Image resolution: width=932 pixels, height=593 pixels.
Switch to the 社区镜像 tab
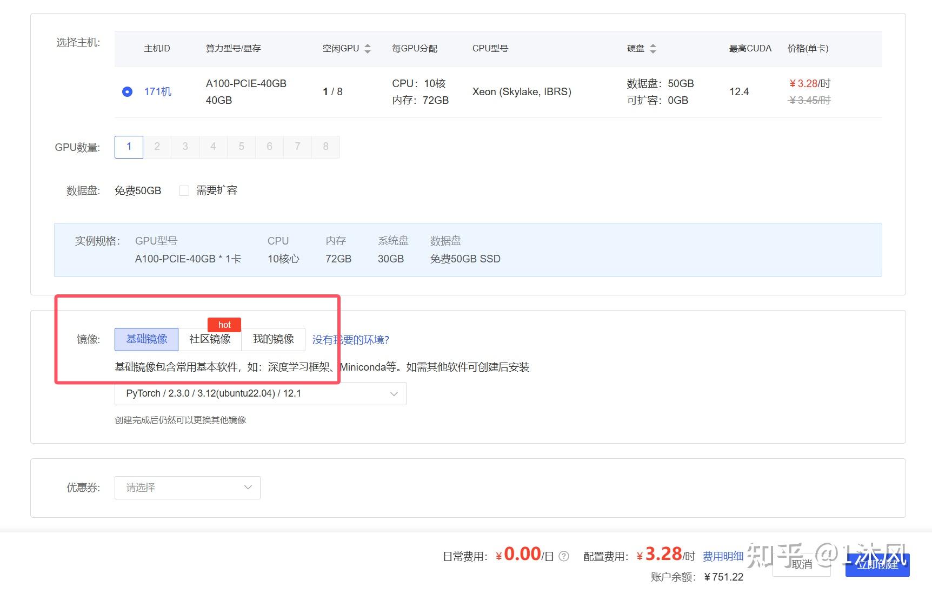(210, 339)
